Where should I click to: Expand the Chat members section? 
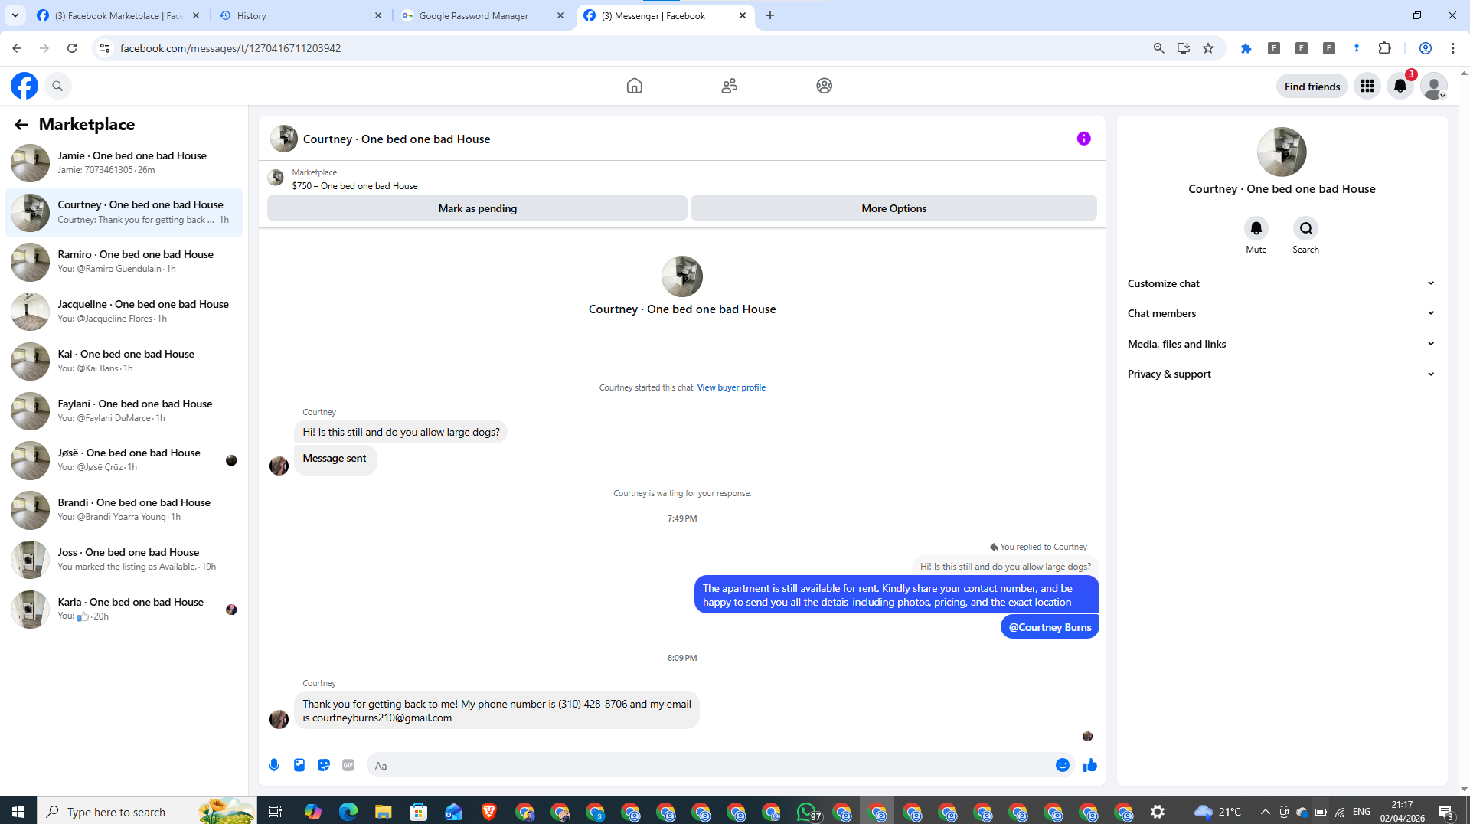click(x=1281, y=313)
